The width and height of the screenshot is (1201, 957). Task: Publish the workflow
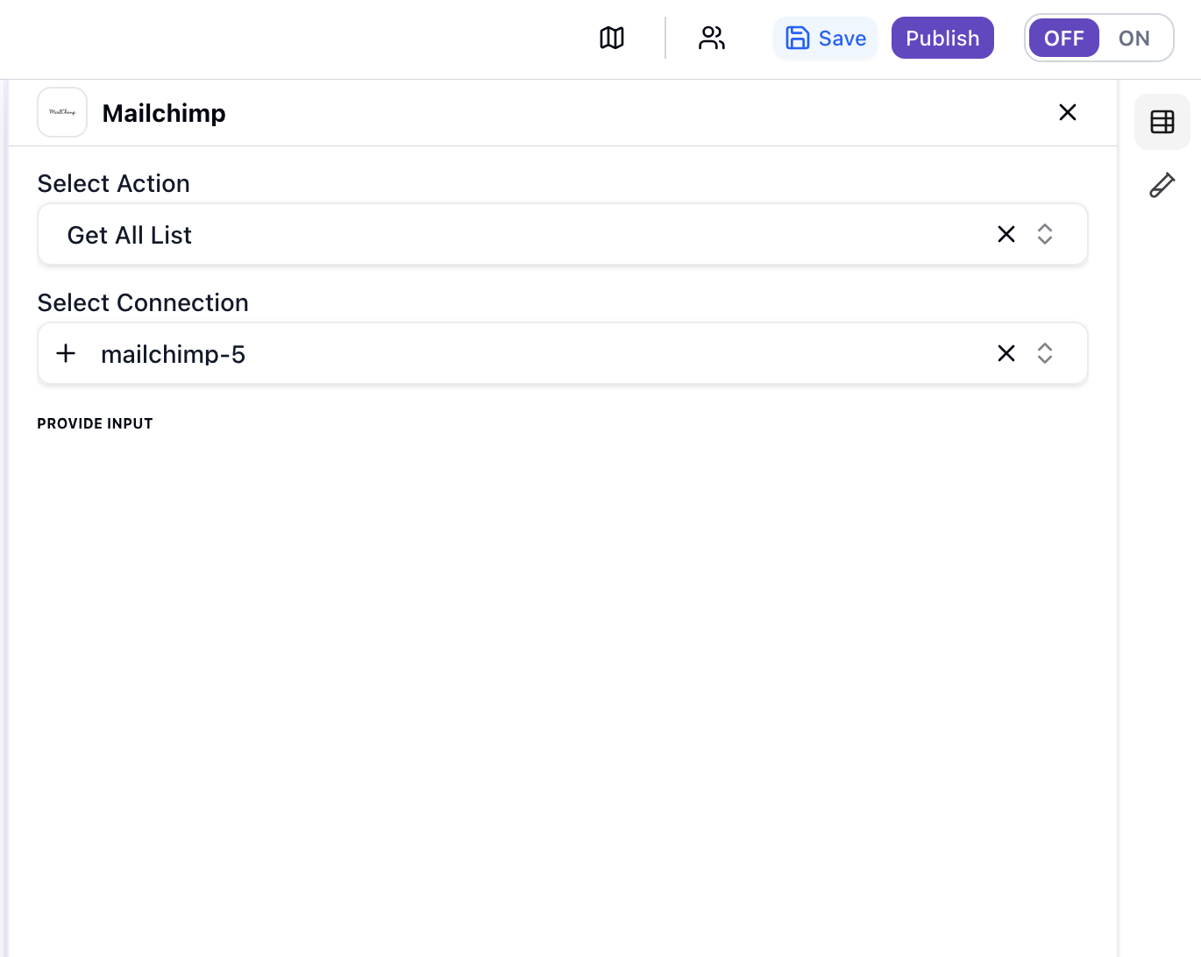pyautogui.click(x=942, y=38)
